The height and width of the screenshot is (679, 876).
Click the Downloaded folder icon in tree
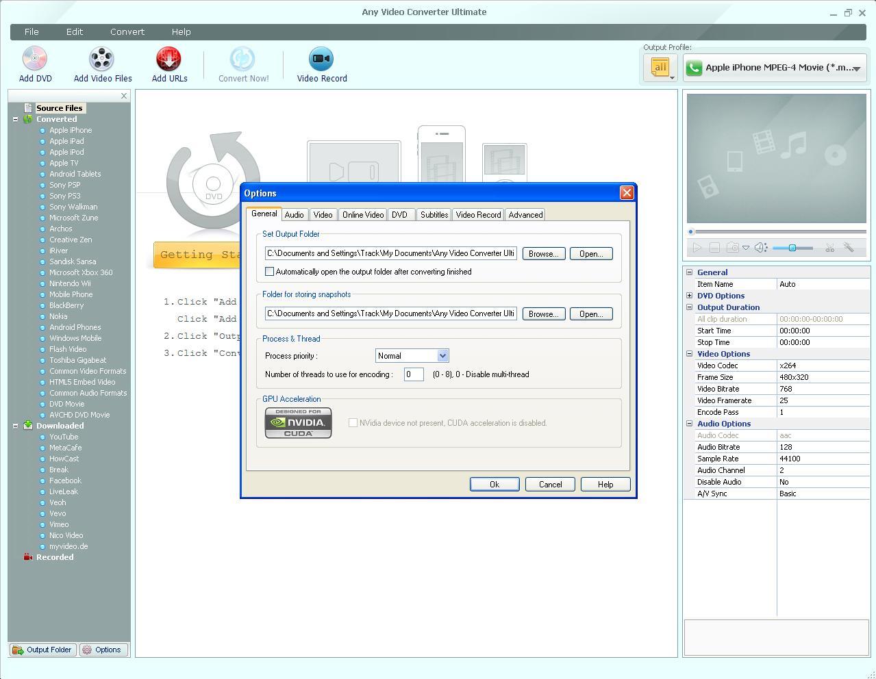28,426
